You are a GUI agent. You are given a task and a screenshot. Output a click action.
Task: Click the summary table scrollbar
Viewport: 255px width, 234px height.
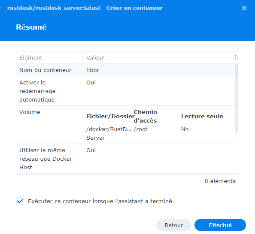237,99
